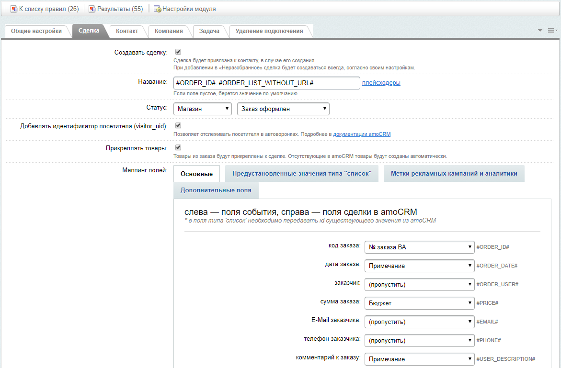Switch to the 'Контакт' tab

tap(126, 31)
